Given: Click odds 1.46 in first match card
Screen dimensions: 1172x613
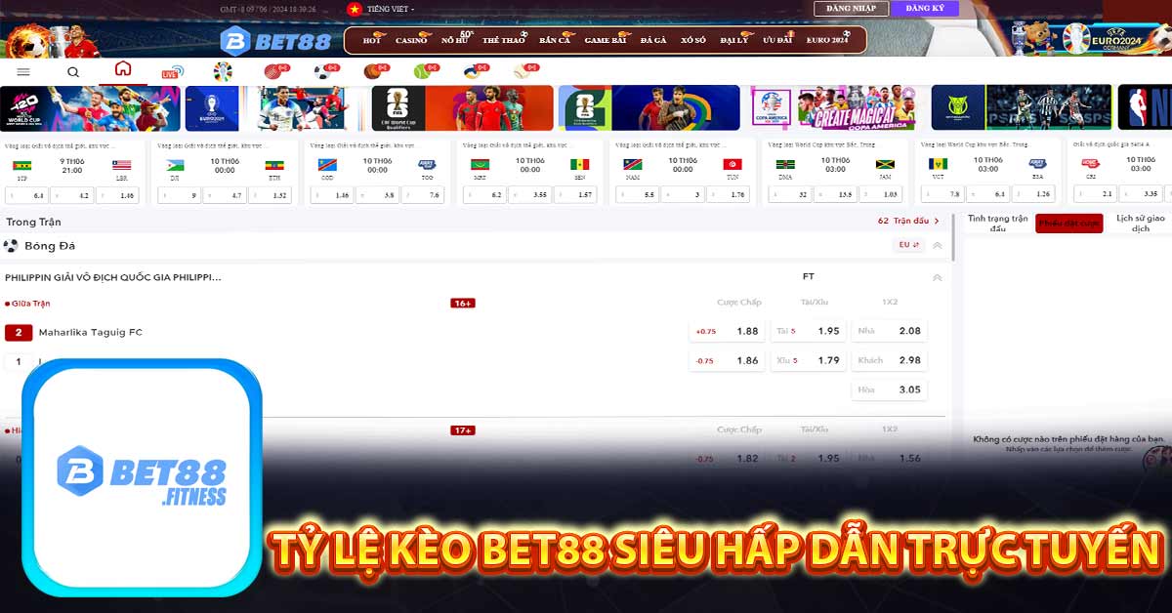Looking at the screenshot, I should 117,195.
